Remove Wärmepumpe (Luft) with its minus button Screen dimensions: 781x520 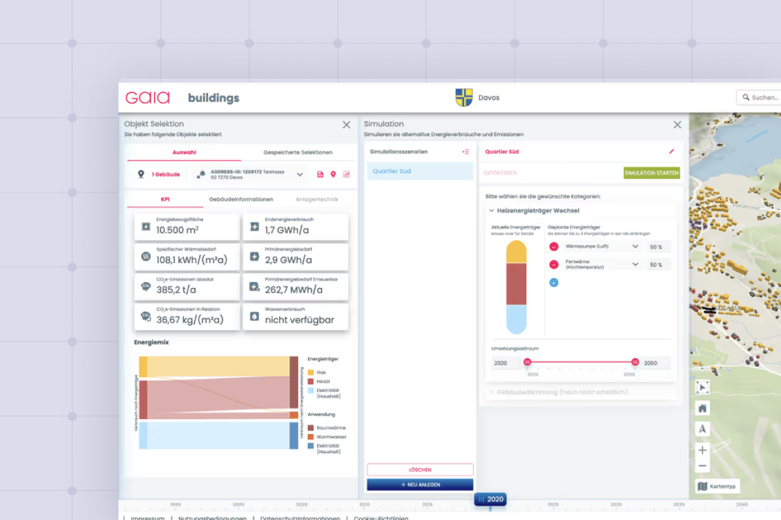point(553,247)
